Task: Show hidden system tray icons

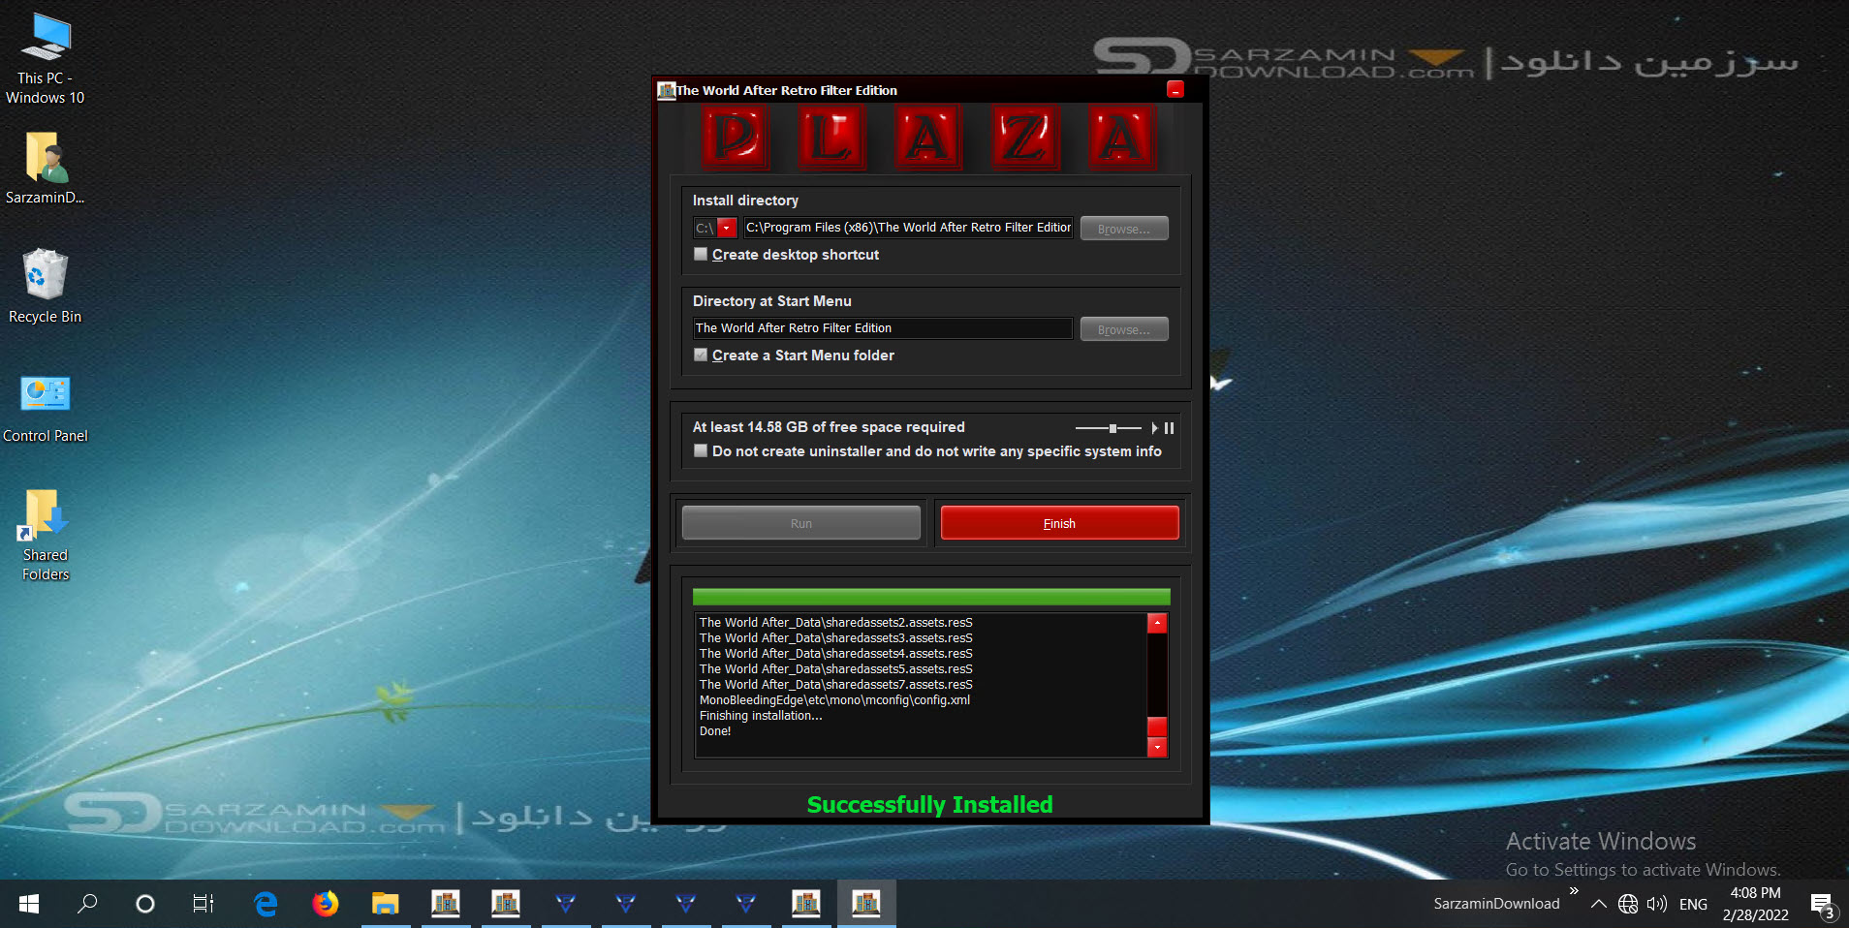Action: pyautogui.click(x=1599, y=904)
